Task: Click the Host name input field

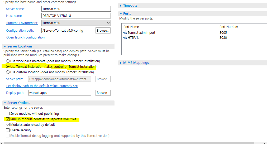Action: [x=76, y=16]
